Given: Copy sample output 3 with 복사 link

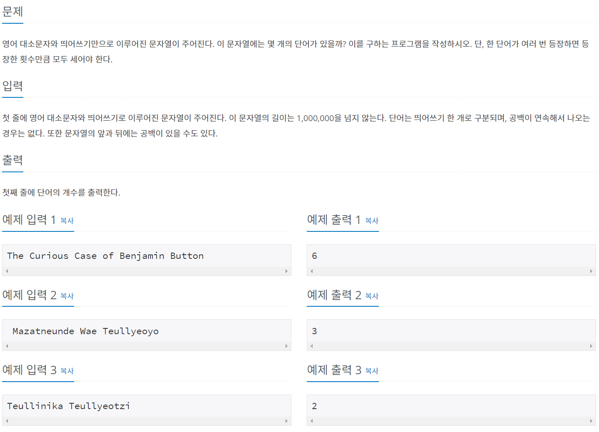Looking at the screenshot, I should [x=371, y=371].
